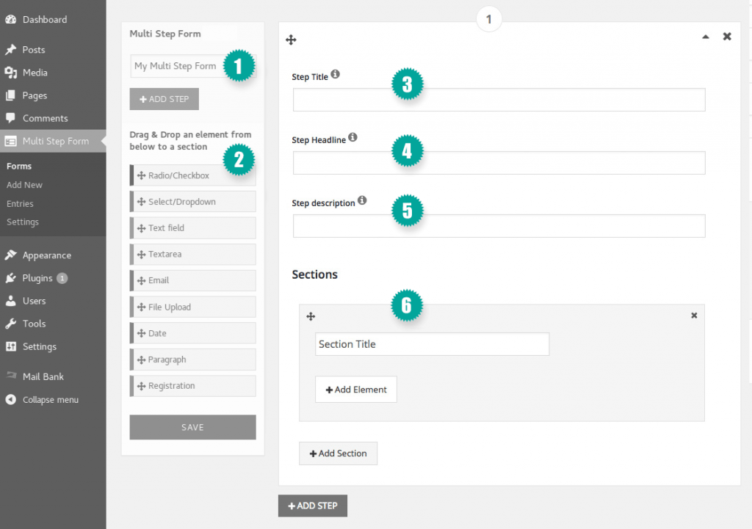This screenshot has width=752, height=529.
Task: Select Add New under Multi Step Form
Action: tap(24, 184)
